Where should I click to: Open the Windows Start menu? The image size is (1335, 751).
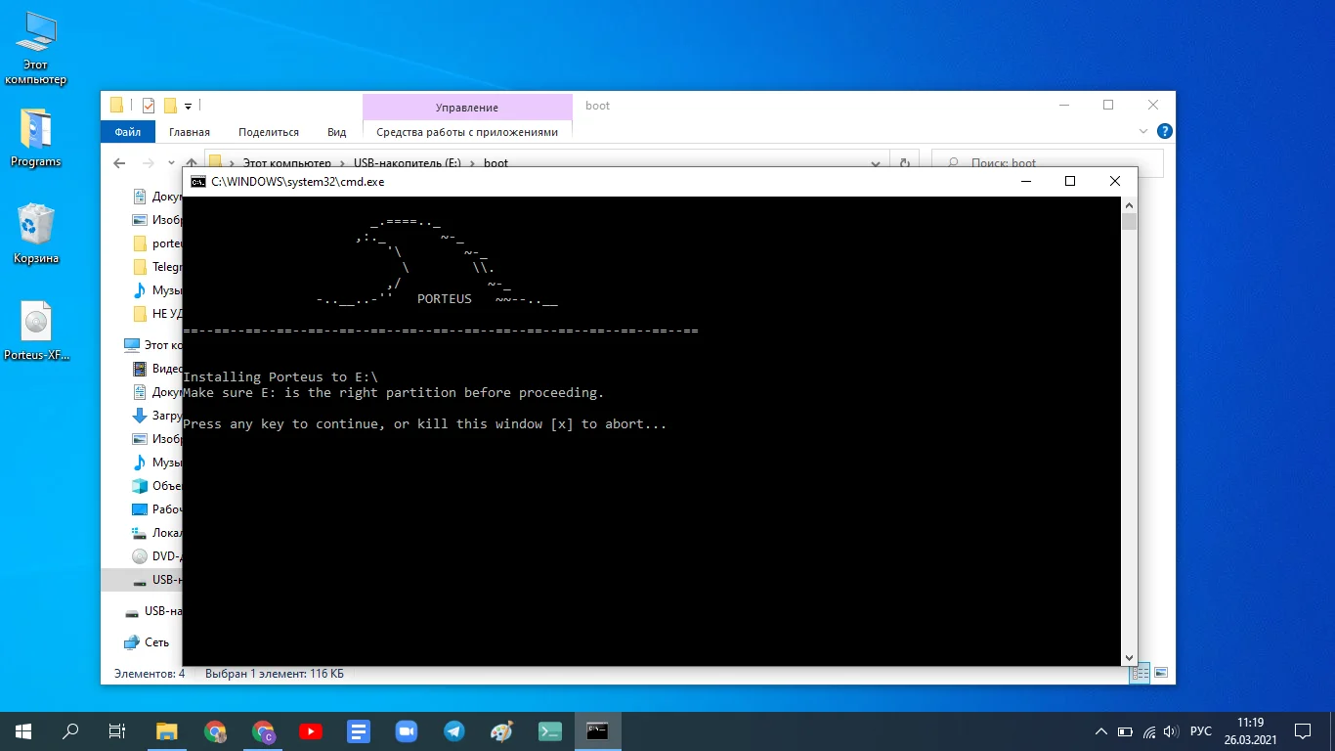pyautogui.click(x=23, y=730)
